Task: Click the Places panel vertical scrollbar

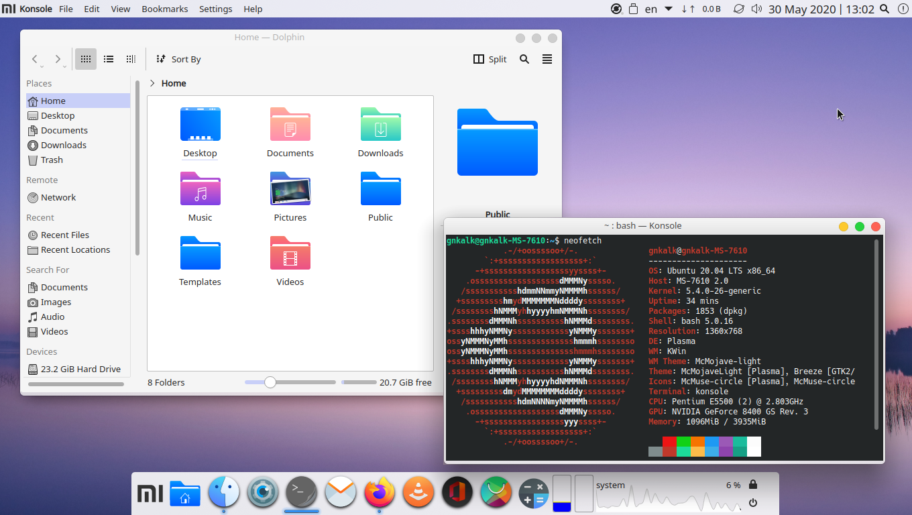Action: [x=137, y=168]
